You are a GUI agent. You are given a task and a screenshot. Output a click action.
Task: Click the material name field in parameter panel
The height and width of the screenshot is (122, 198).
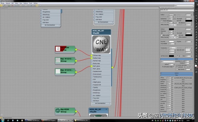(177, 10)
